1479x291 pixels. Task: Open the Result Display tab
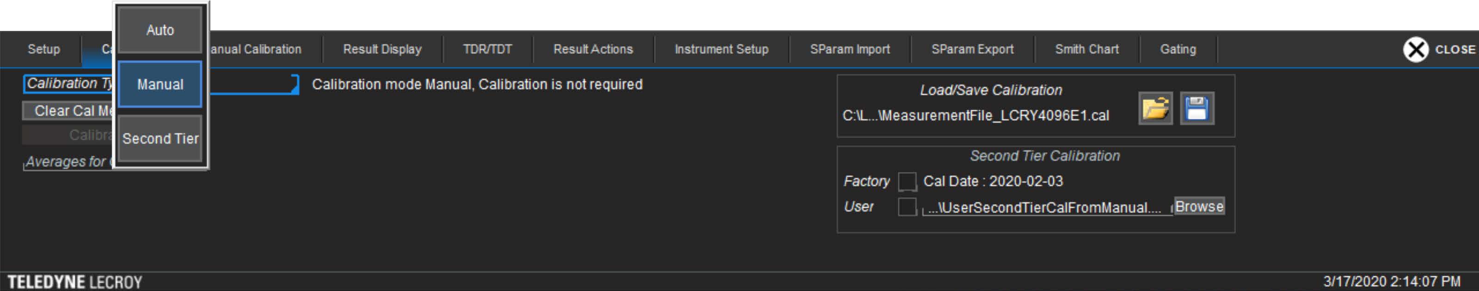pyautogui.click(x=382, y=50)
